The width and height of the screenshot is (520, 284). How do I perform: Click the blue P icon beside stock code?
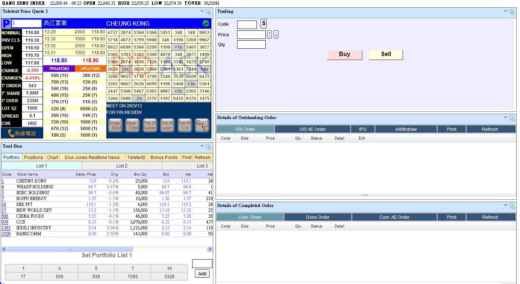(x=6, y=24)
